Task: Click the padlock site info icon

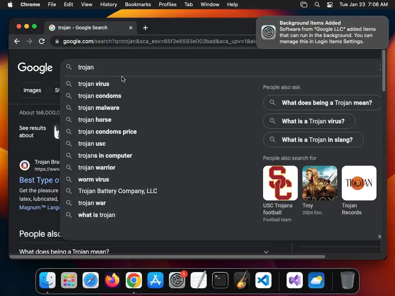Action: click(57, 41)
